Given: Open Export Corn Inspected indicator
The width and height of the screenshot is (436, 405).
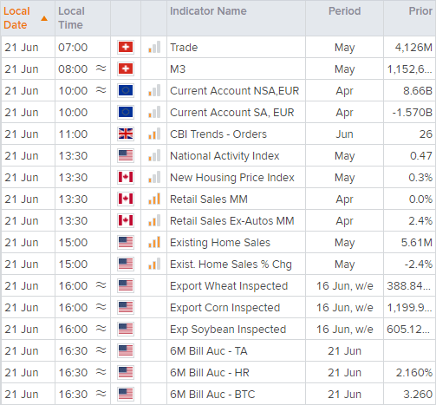Looking at the screenshot, I should pos(225,308).
